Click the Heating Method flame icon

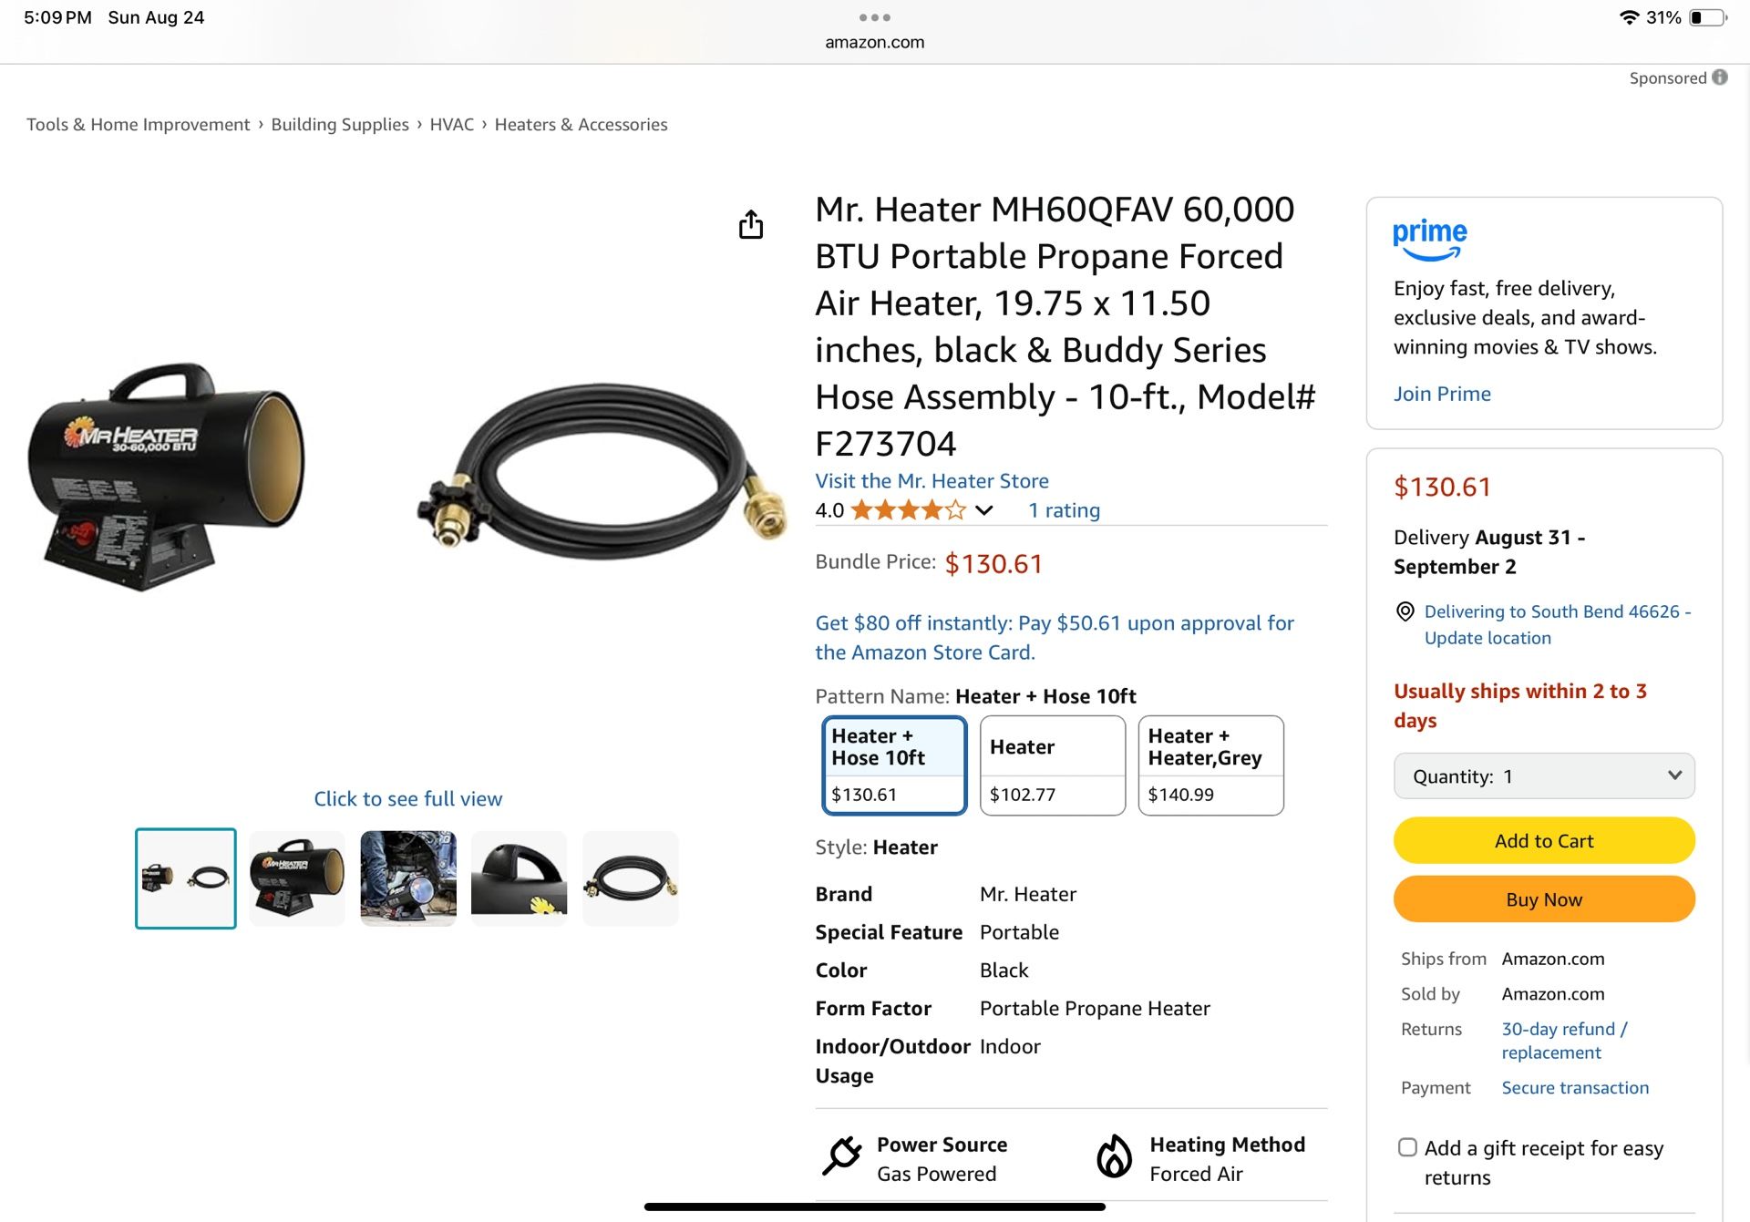1114,1155
